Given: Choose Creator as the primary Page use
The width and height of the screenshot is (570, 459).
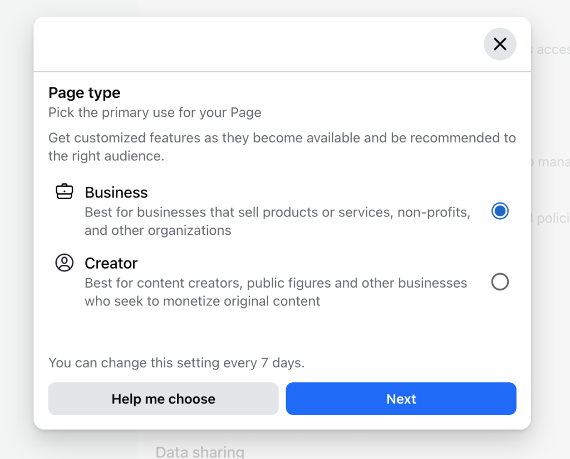Looking at the screenshot, I should (x=499, y=282).
